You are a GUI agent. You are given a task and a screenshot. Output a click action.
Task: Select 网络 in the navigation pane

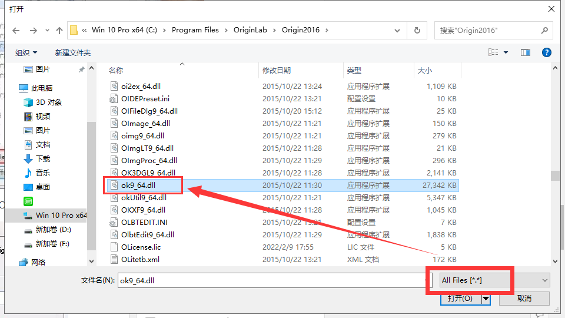pos(38,263)
